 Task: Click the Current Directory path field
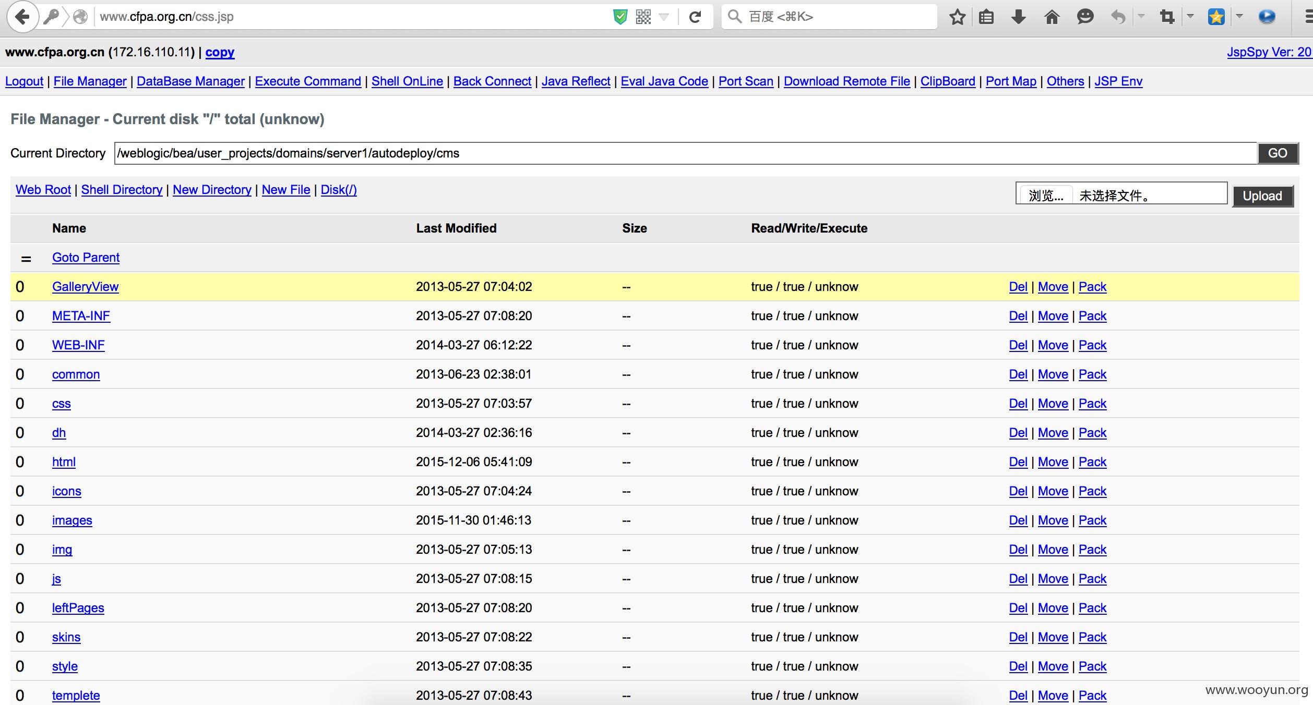coord(686,153)
